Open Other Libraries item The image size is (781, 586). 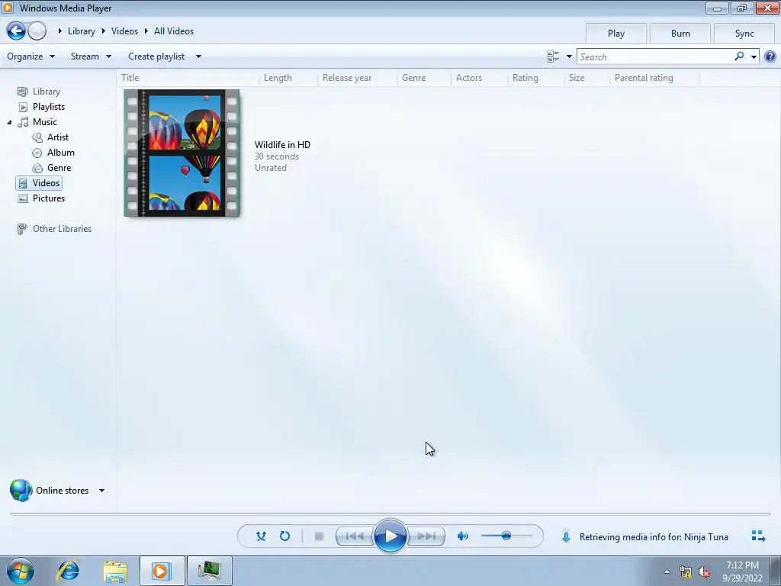62,229
